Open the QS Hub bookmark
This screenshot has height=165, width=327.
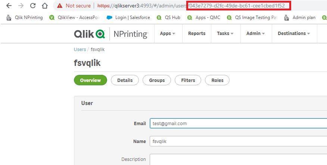(168, 18)
